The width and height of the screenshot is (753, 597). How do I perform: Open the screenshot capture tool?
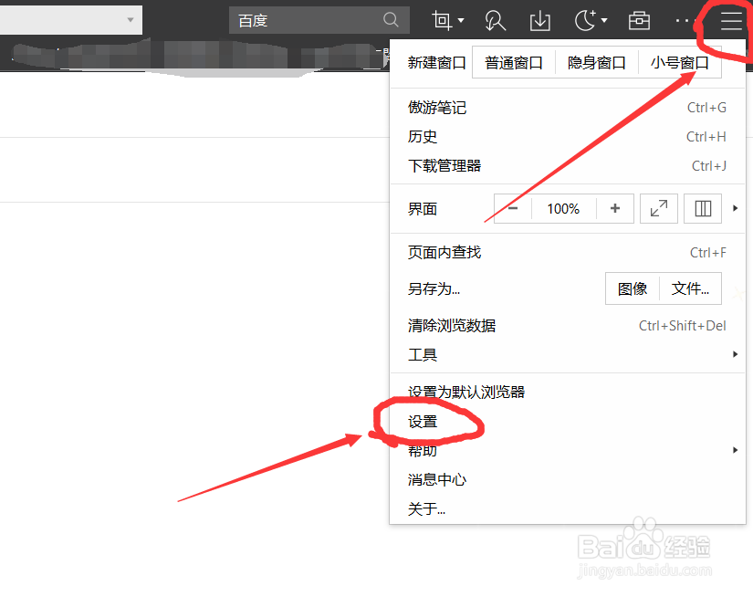point(441,20)
